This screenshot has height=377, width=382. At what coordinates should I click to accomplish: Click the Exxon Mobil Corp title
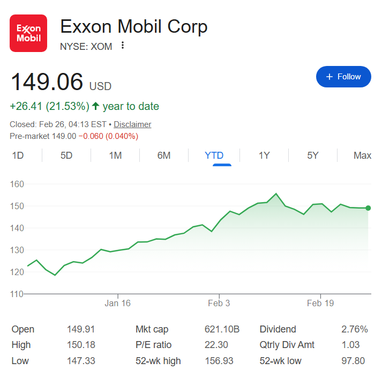coord(133,26)
